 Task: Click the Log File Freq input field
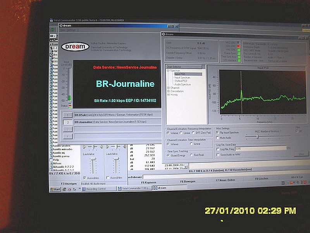pyautogui.click(x=261, y=148)
